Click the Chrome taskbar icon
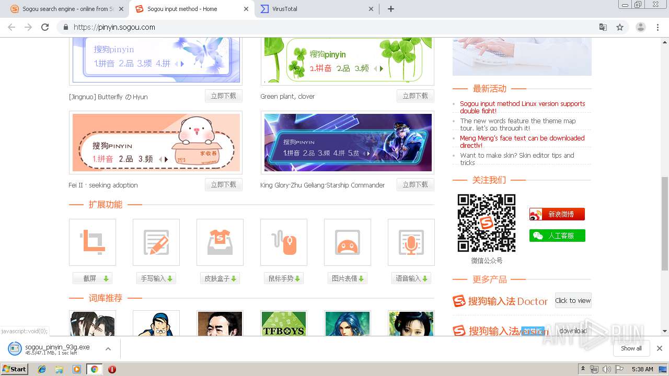 tap(94, 369)
